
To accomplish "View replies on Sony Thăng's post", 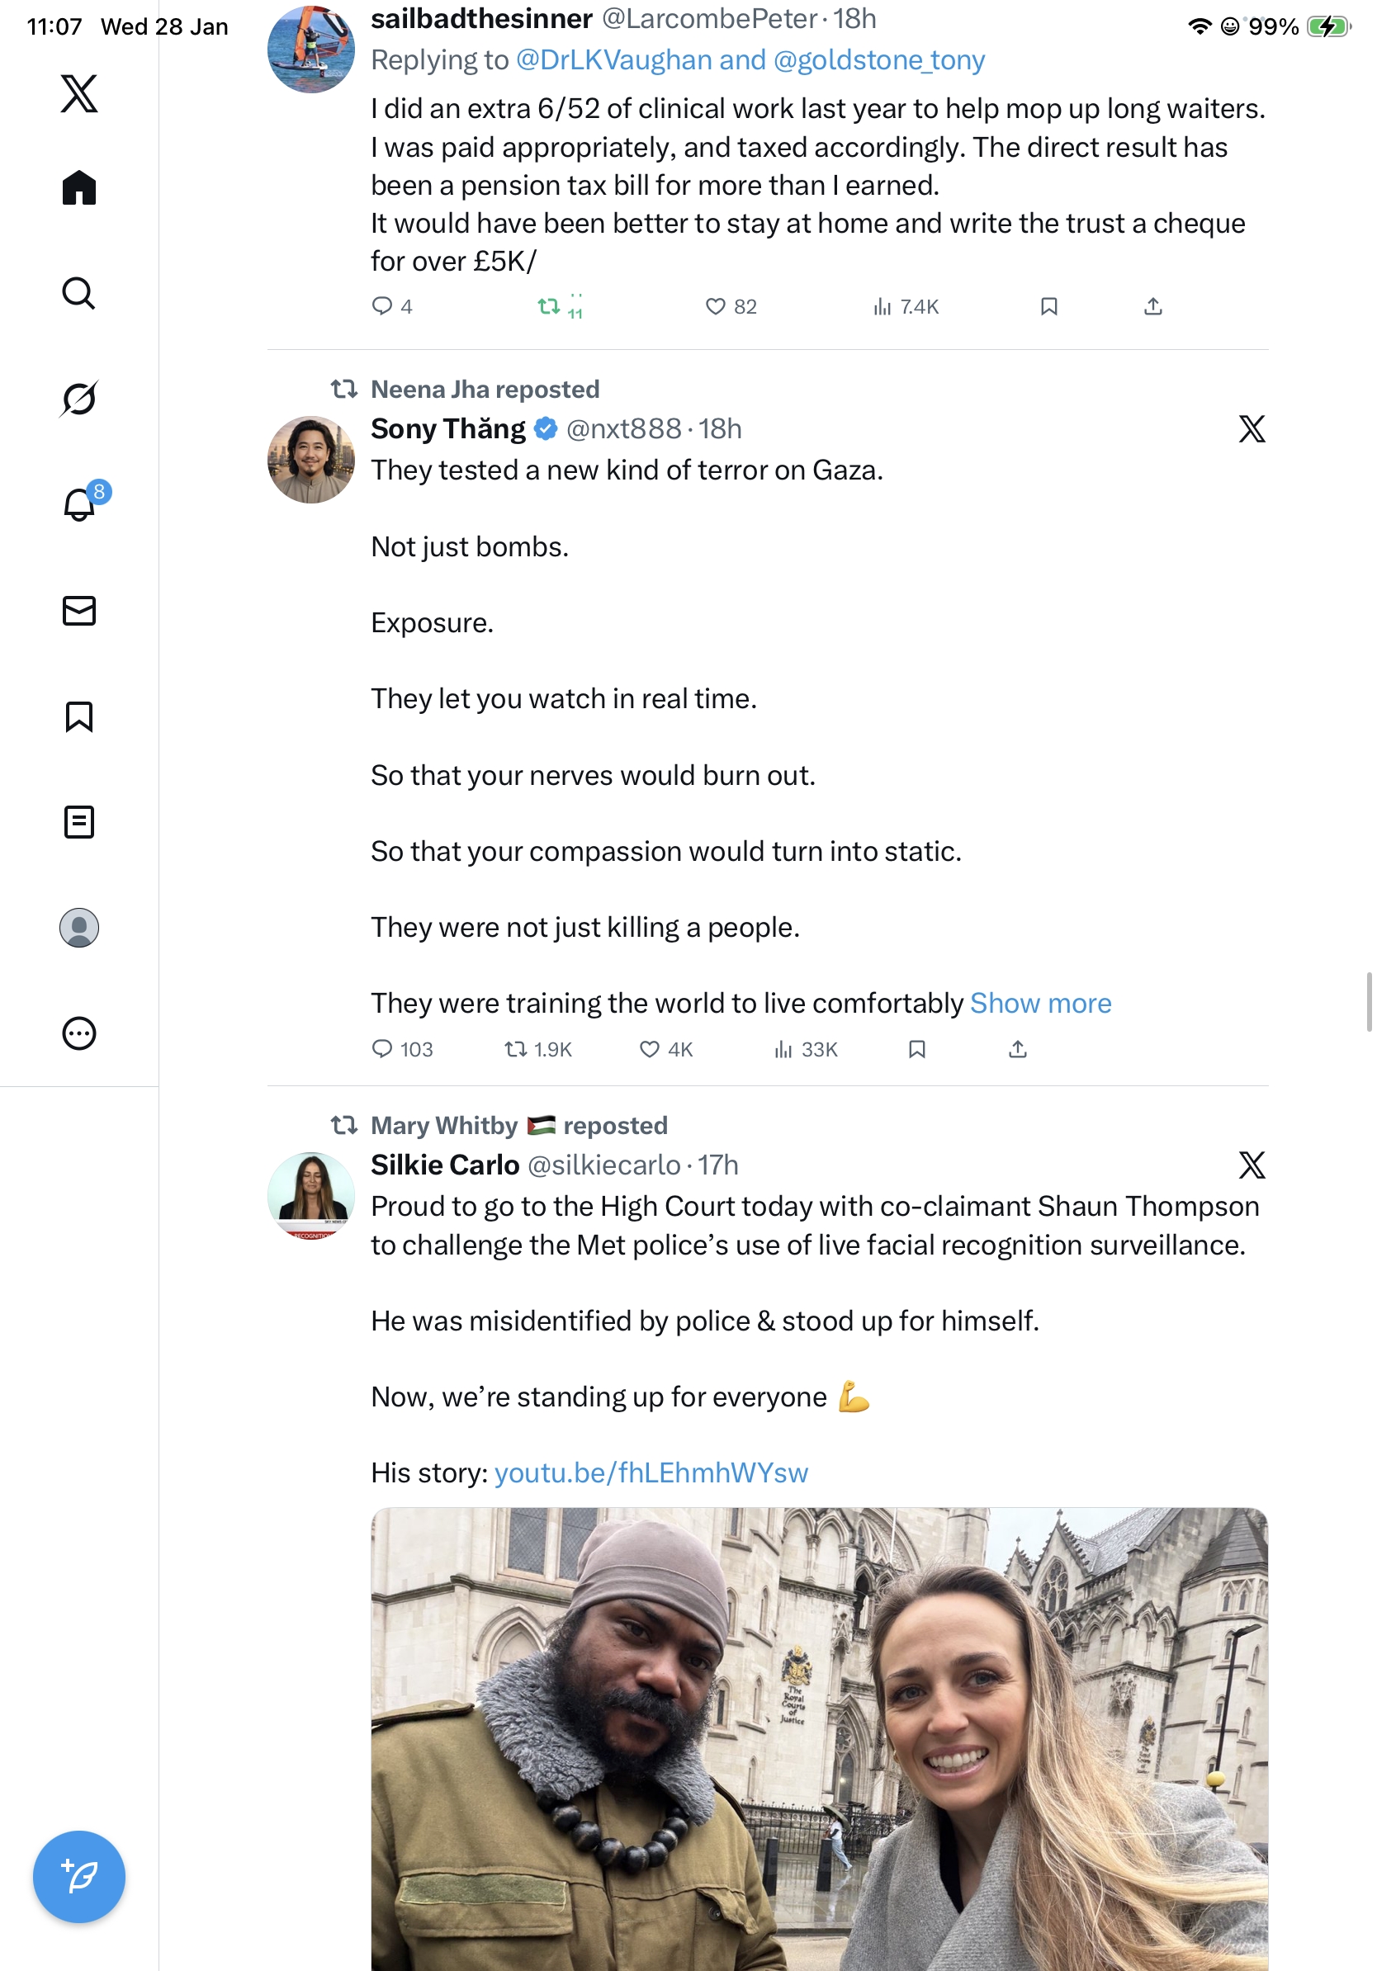I will pyautogui.click(x=401, y=1049).
